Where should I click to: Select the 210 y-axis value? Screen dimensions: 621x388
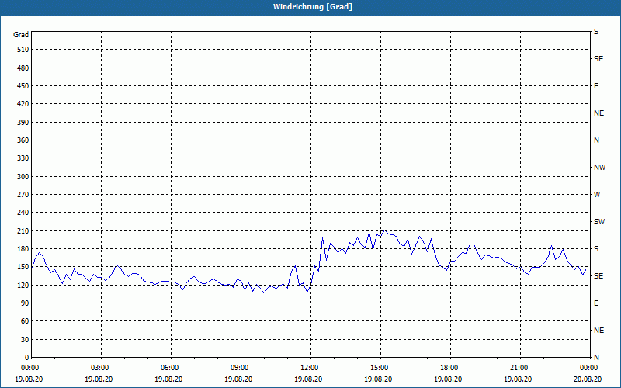23,230
